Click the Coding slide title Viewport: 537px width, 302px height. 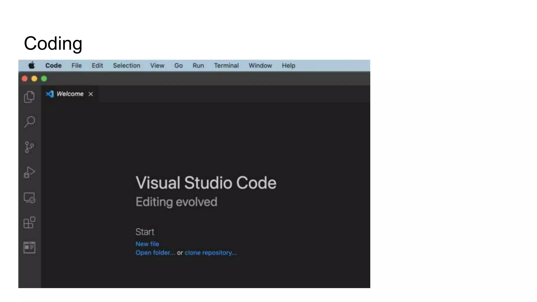(x=53, y=44)
